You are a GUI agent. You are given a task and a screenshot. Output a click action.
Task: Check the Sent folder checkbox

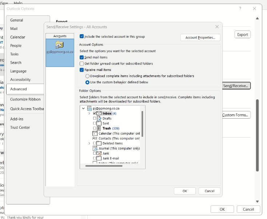point(95,123)
